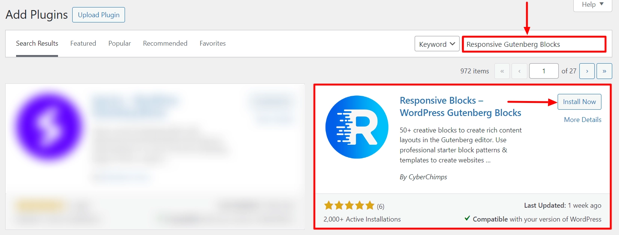The width and height of the screenshot is (619, 235).
Task: Open the Popular plugins tab
Action: point(120,43)
